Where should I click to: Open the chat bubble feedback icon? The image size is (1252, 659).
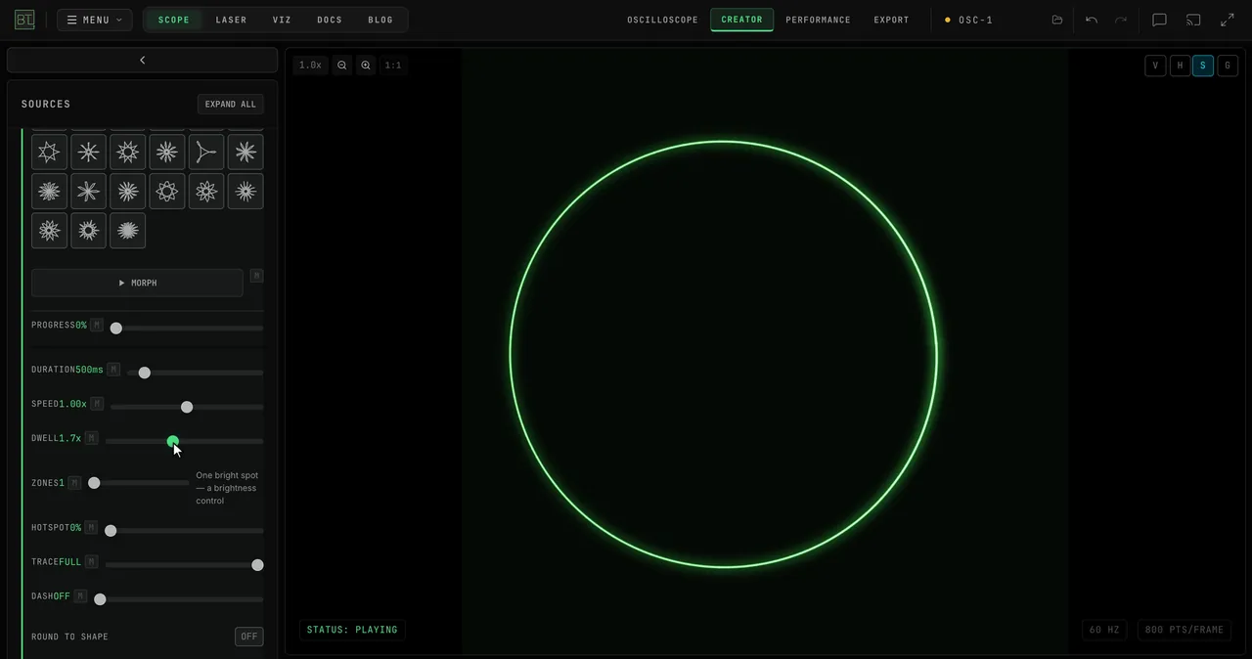click(1159, 20)
